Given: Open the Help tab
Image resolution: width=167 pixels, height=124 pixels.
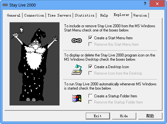Looking at the screenshot, I should click(x=104, y=15).
